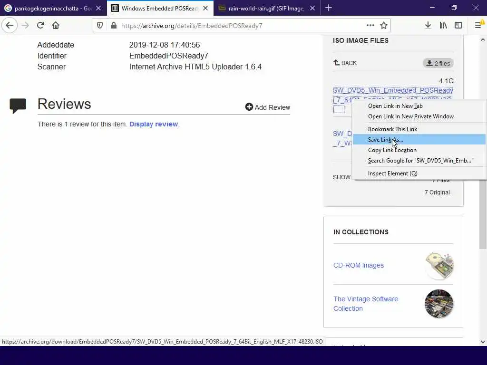487x365 pixels.
Task: Open the CD-ROM Images collection link
Action: click(359, 265)
